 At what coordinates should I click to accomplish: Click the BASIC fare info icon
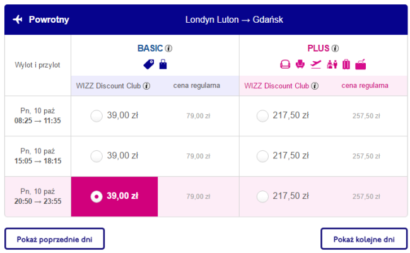(x=168, y=49)
